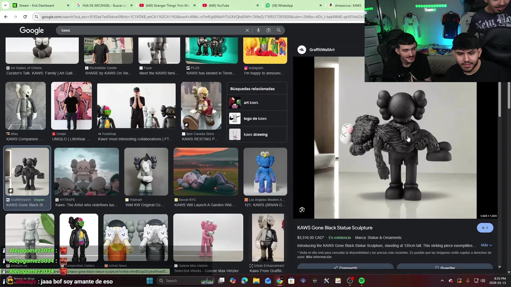Go back with the browser back arrow

point(6,17)
